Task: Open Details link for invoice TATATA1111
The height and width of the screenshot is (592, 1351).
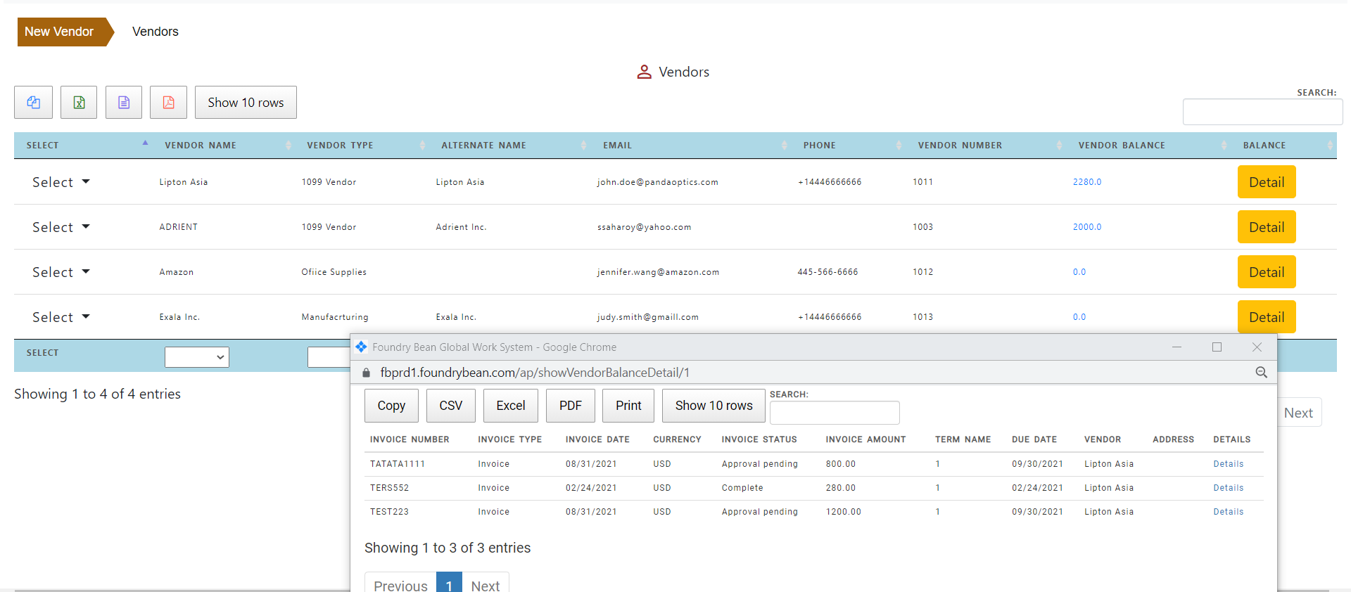Action: point(1229,464)
